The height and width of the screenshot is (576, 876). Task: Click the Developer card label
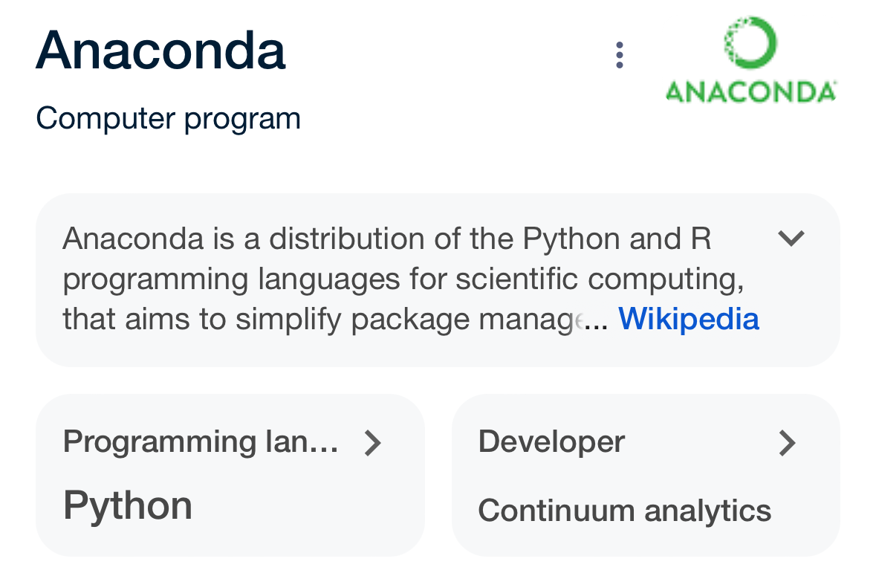click(551, 441)
